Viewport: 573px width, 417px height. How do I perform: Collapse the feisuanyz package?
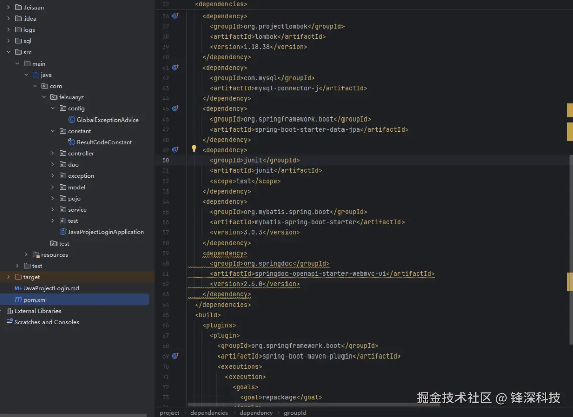44,97
